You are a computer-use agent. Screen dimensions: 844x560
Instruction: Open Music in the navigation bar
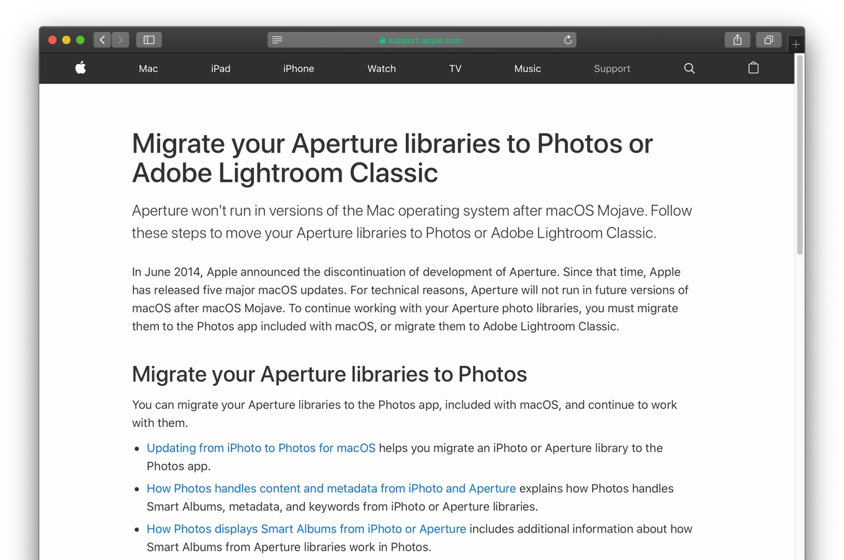point(527,69)
